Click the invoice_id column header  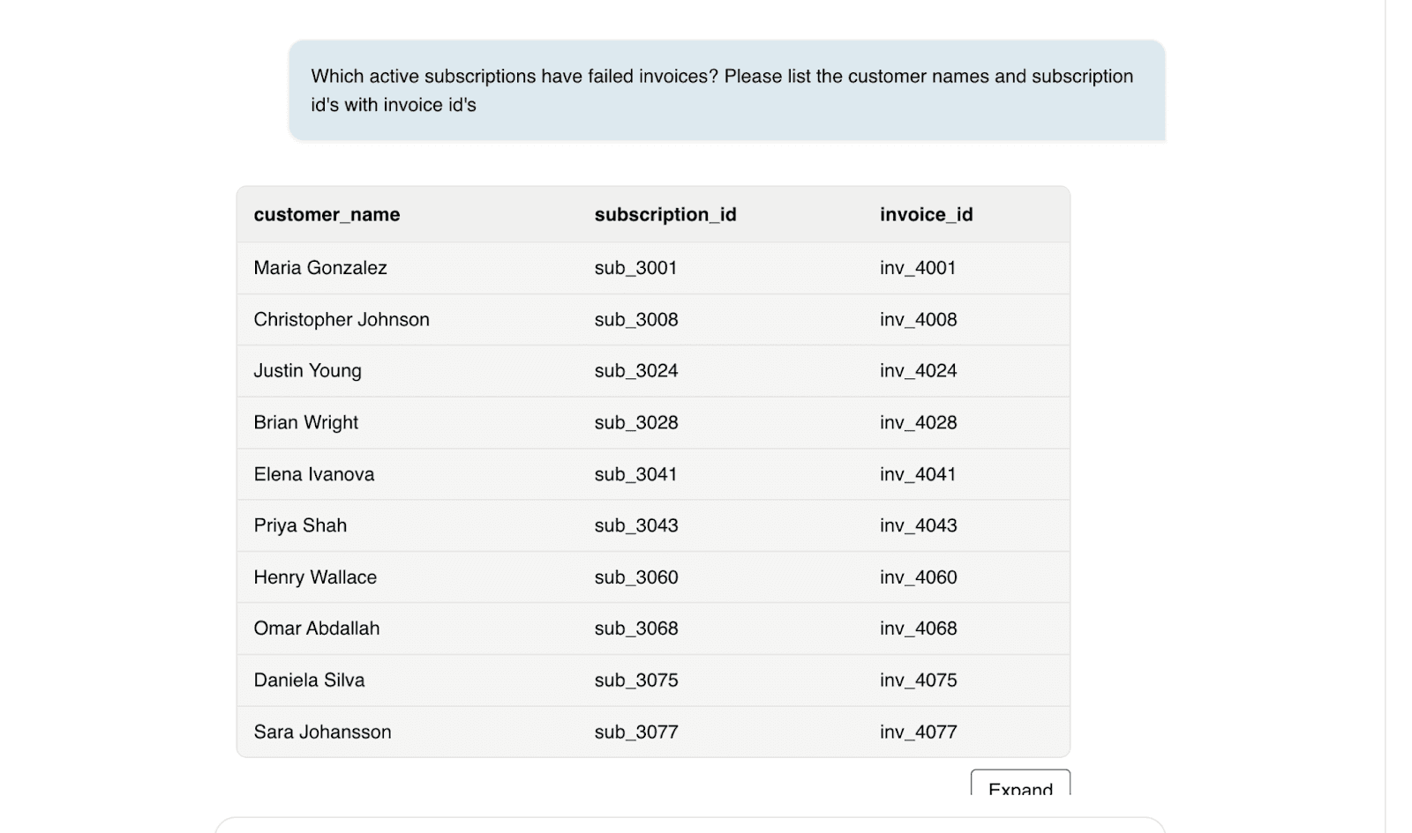(926, 214)
